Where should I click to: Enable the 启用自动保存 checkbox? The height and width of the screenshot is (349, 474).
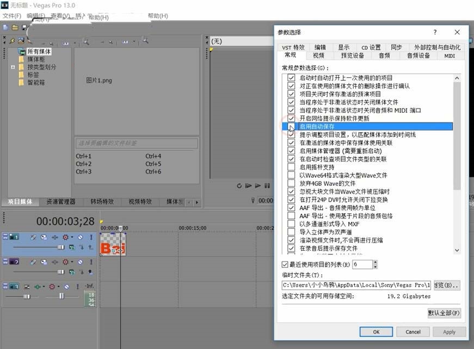coord(292,126)
